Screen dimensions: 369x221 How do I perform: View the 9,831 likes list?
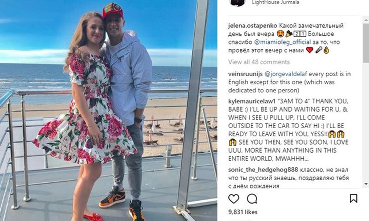[242, 212]
